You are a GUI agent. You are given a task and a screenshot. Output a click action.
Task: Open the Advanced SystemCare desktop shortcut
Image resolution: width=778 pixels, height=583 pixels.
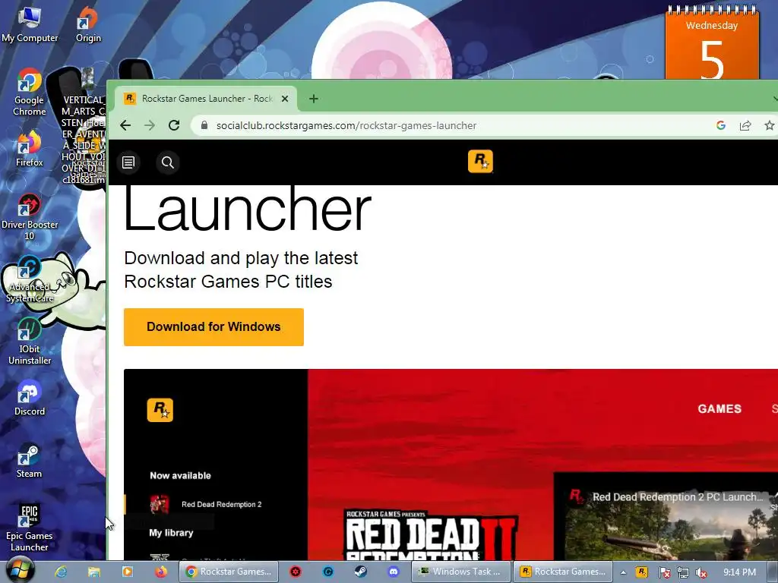(x=30, y=279)
